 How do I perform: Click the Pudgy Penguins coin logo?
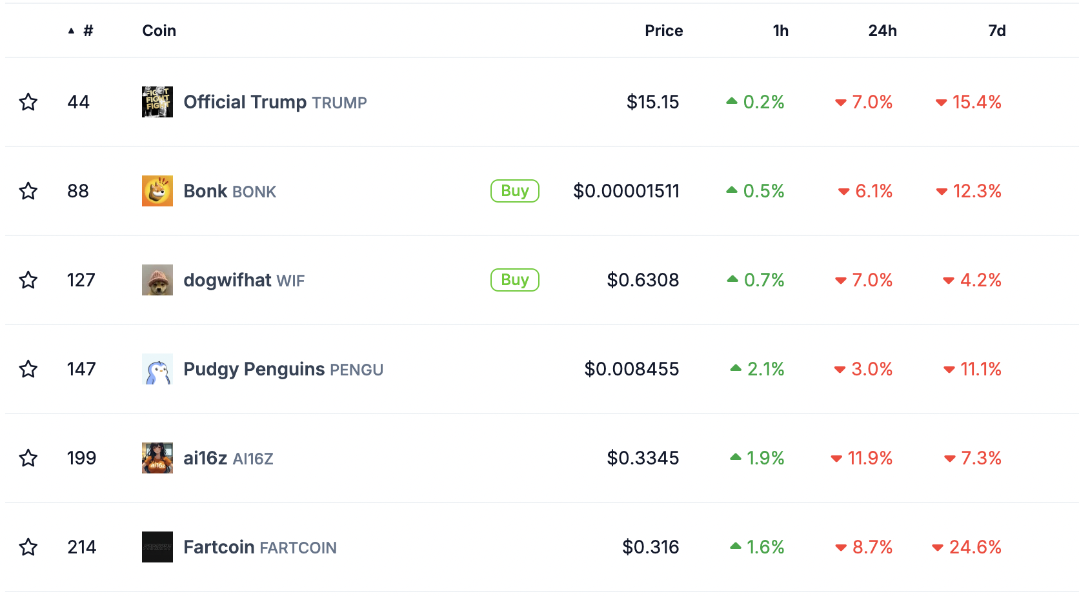(157, 369)
